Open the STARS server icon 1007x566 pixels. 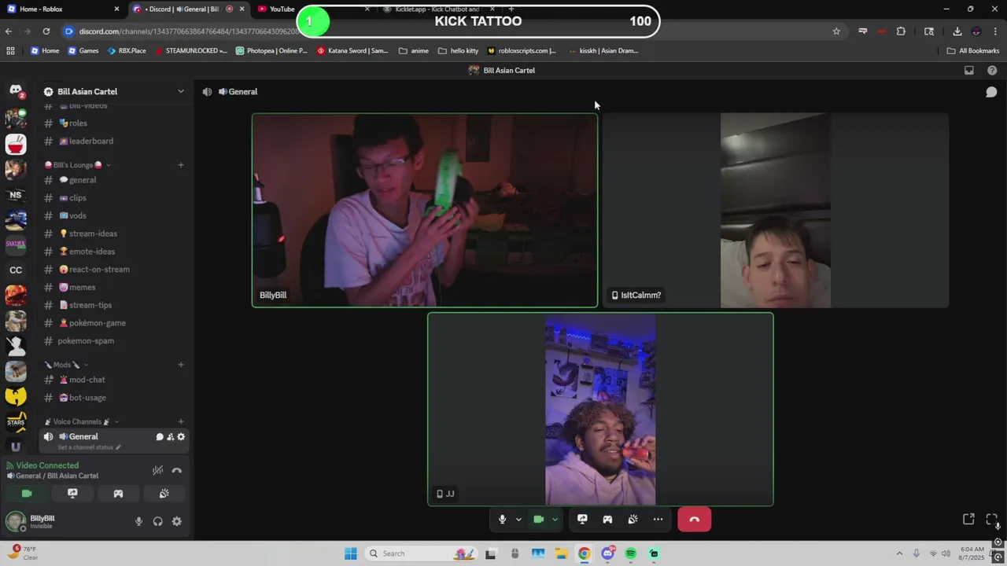pos(16,421)
